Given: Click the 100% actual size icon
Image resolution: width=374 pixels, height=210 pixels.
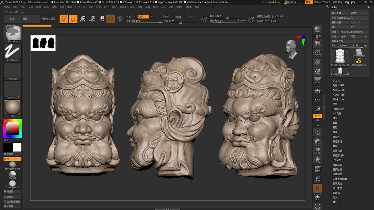Looking at the screenshot, I should pyautogui.click(x=318, y=62).
